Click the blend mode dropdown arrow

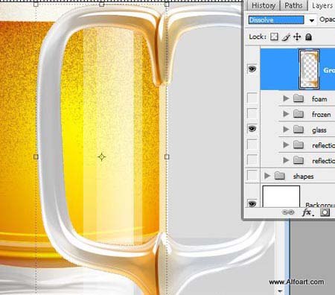[312, 20]
